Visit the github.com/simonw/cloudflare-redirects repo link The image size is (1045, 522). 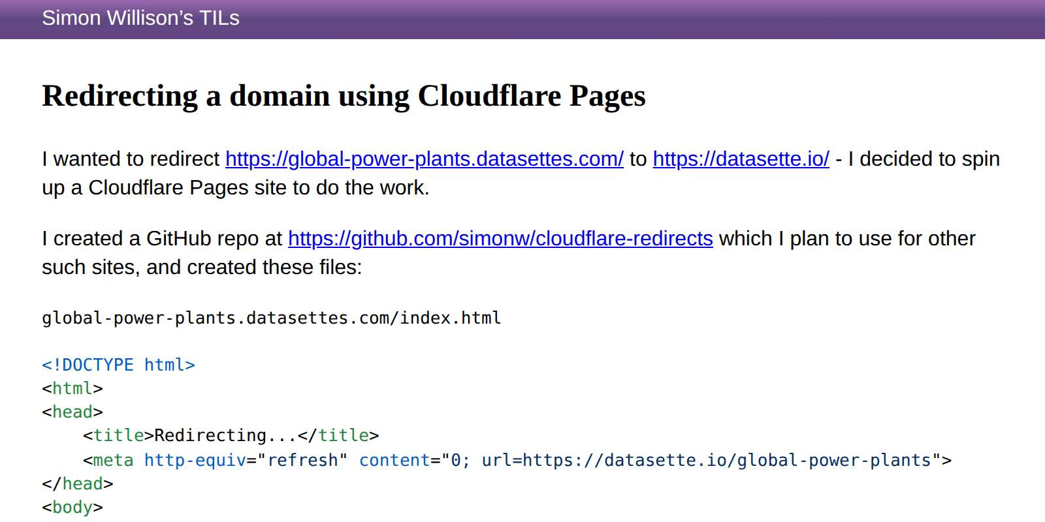(x=500, y=238)
